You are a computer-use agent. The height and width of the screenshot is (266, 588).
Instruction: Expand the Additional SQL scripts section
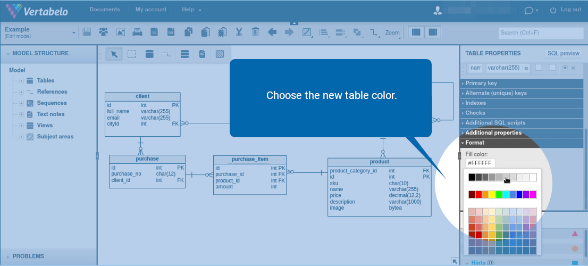click(522, 123)
